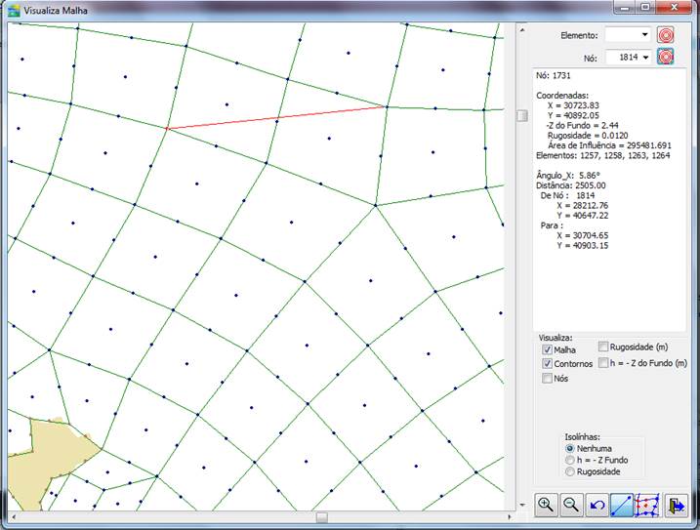
Task: Click the '-Z do Fundo = 2.44' line
Action: click(x=582, y=126)
